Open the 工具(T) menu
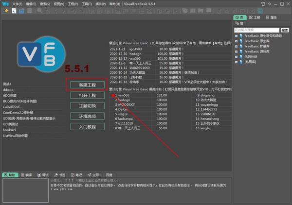Screen dimensions: 292x205 coord(87,3)
